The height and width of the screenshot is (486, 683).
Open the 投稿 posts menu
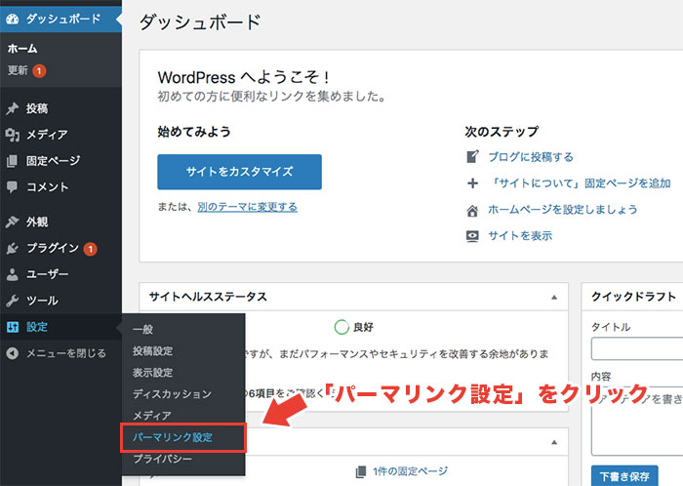60,108
